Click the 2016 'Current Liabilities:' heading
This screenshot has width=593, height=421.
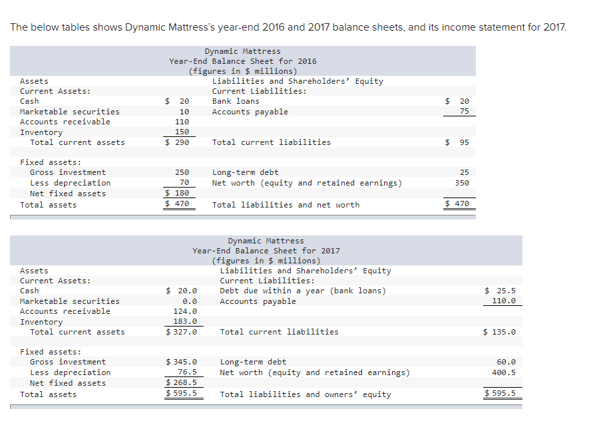pyautogui.click(x=260, y=92)
